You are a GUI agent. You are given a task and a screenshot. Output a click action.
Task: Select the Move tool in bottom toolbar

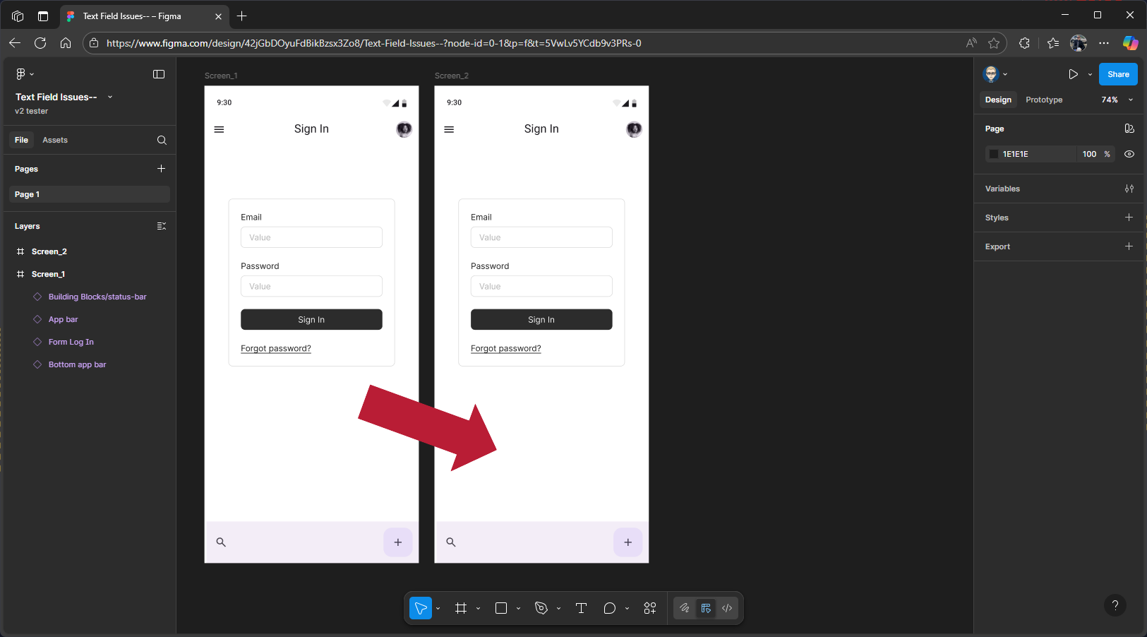tap(421, 608)
